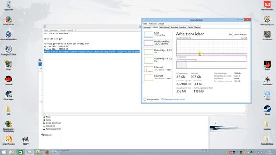This screenshot has width=276, height=155.
Task: Select Datenträger 1 (C:) performance entry
Action: tap(158, 60)
